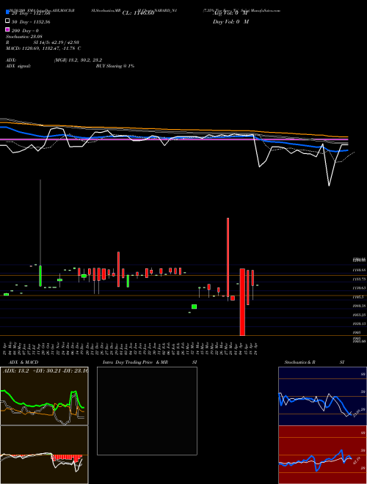Open the MACD histogram panel with red bars

coord(44,455)
